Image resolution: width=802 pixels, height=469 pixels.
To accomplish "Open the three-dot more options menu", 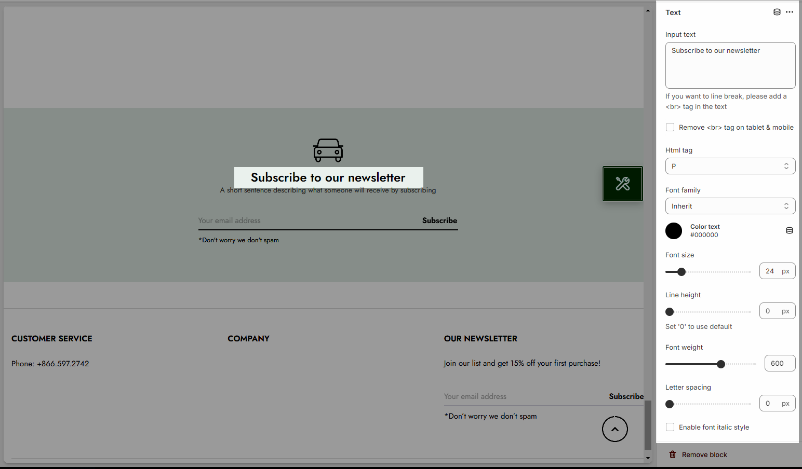I will tap(790, 12).
